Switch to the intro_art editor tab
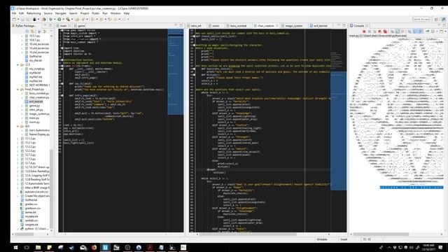 [x=196, y=26]
